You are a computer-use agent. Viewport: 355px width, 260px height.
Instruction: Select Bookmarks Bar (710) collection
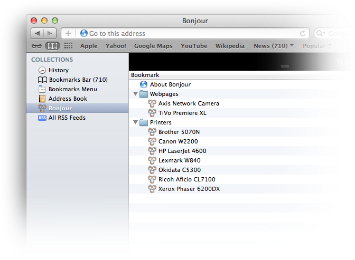coord(78,80)
